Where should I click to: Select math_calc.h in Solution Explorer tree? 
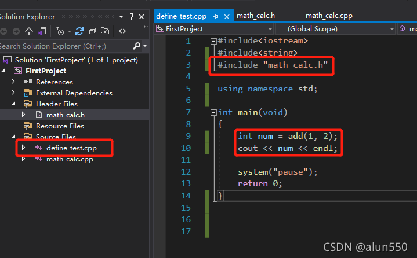[66, 115]
